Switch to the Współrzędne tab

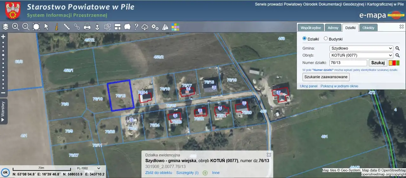[x=311, y=28]
